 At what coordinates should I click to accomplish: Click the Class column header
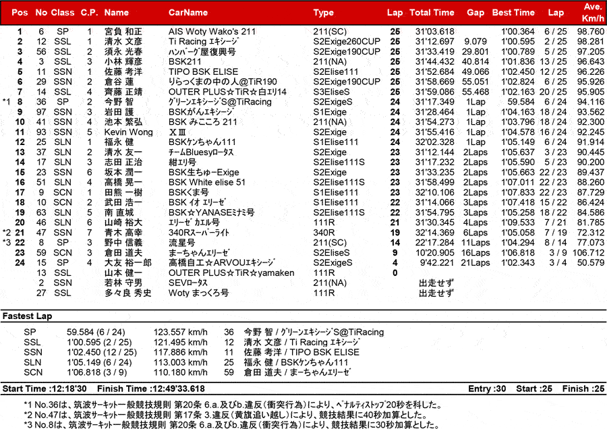point(62,12)
